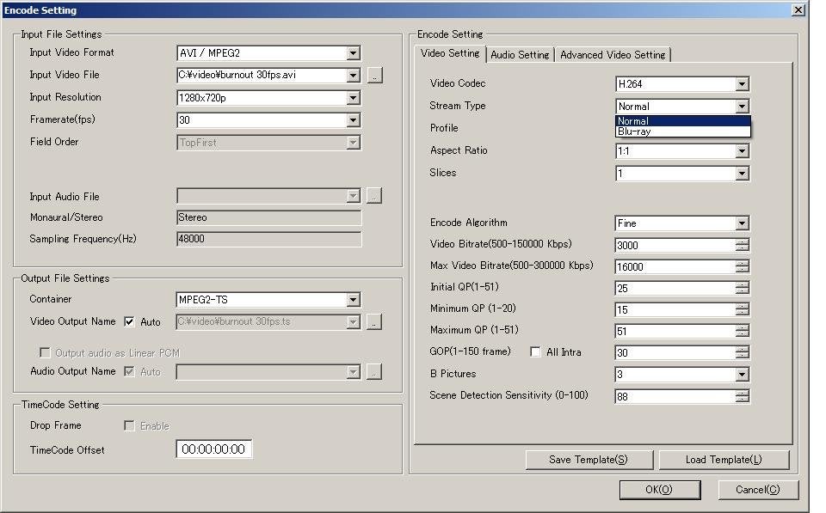Open the Advanced Video Setting tab

613,54
